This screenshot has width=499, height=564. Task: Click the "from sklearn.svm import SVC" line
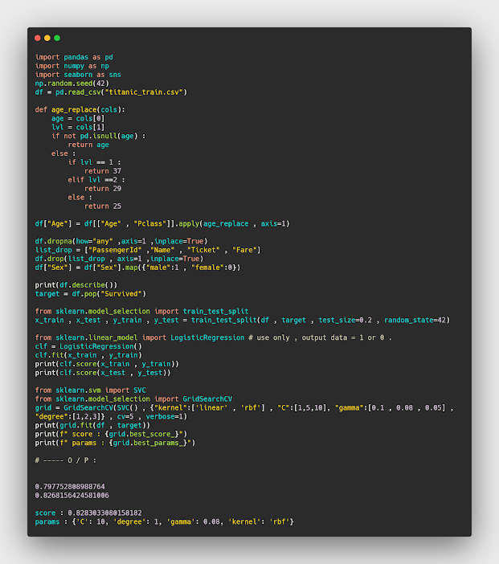(x=91, y=390)
